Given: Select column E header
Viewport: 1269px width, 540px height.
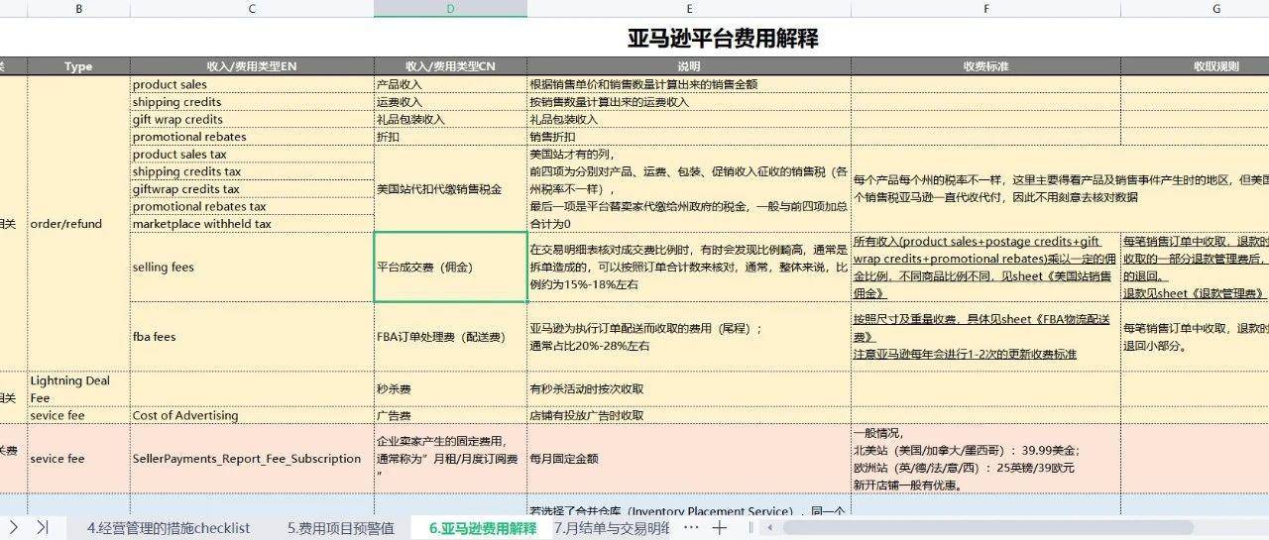Looking at the screenshot, I should (x=689, y=8).
